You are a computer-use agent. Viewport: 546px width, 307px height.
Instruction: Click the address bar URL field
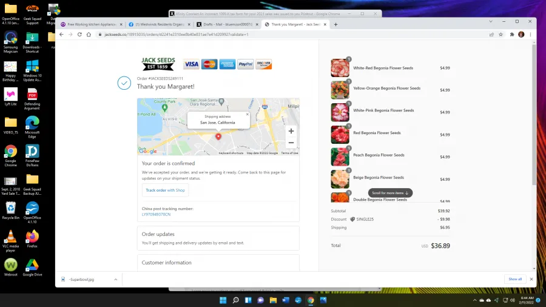[292, 35]
